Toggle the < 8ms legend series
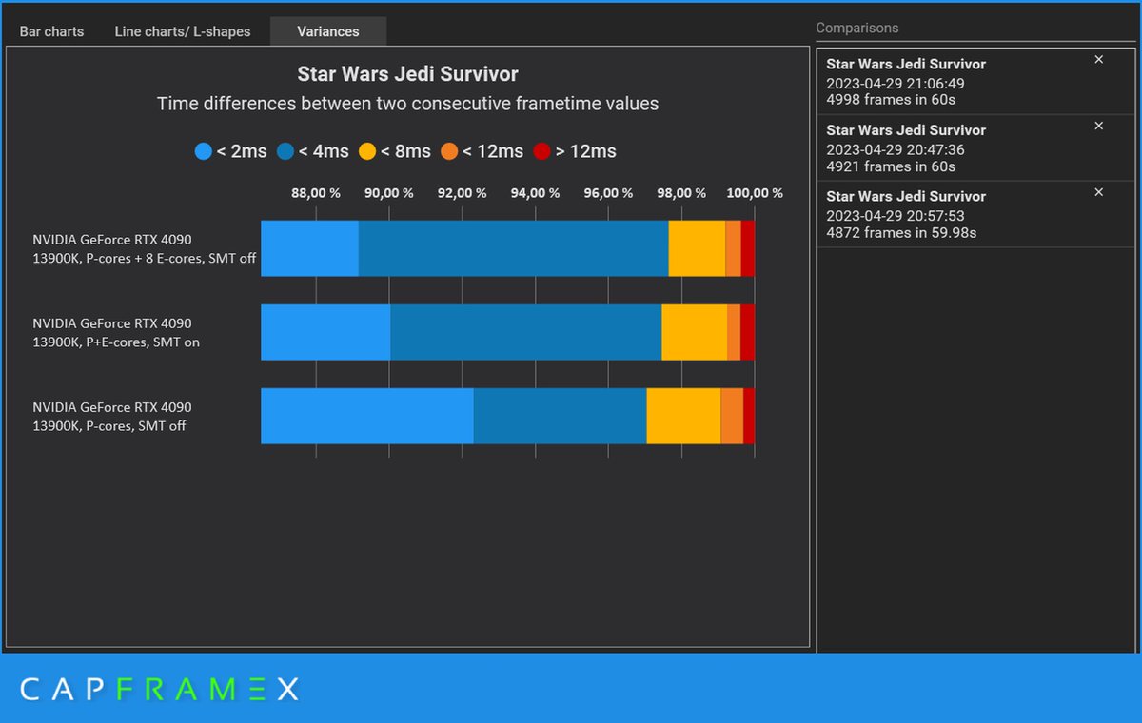This screenshot has width=1142, height=723. coord(394,151)
